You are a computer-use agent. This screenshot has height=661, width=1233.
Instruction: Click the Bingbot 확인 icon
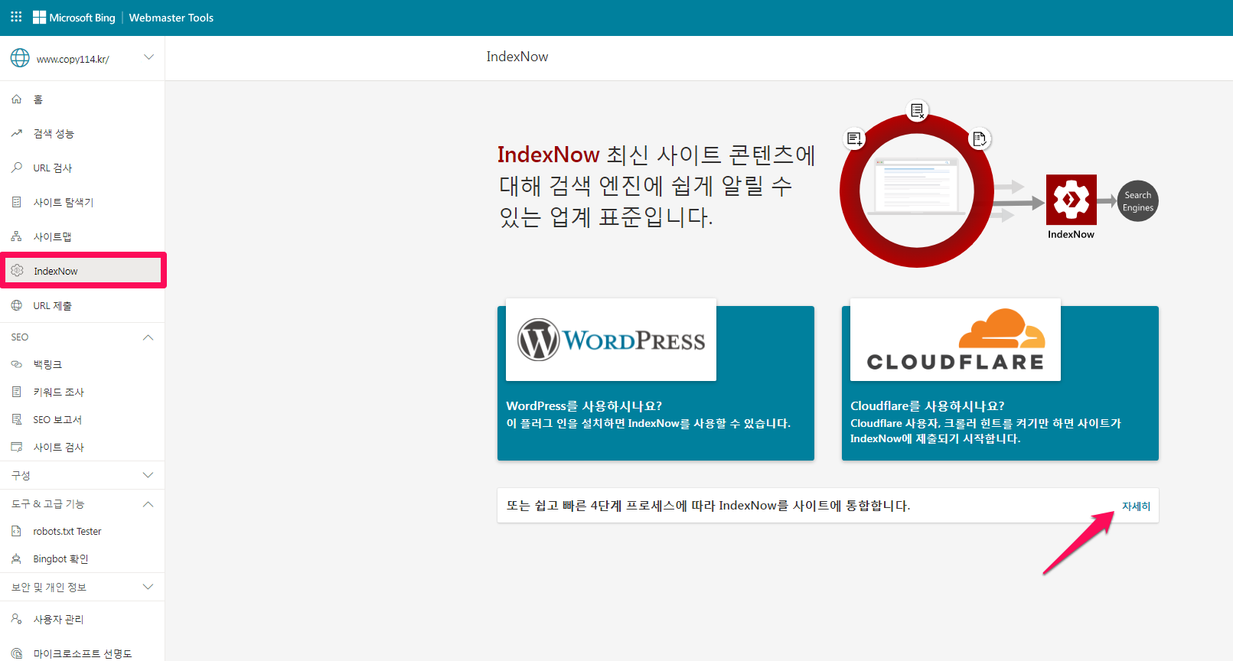click(x=17, y=558)
